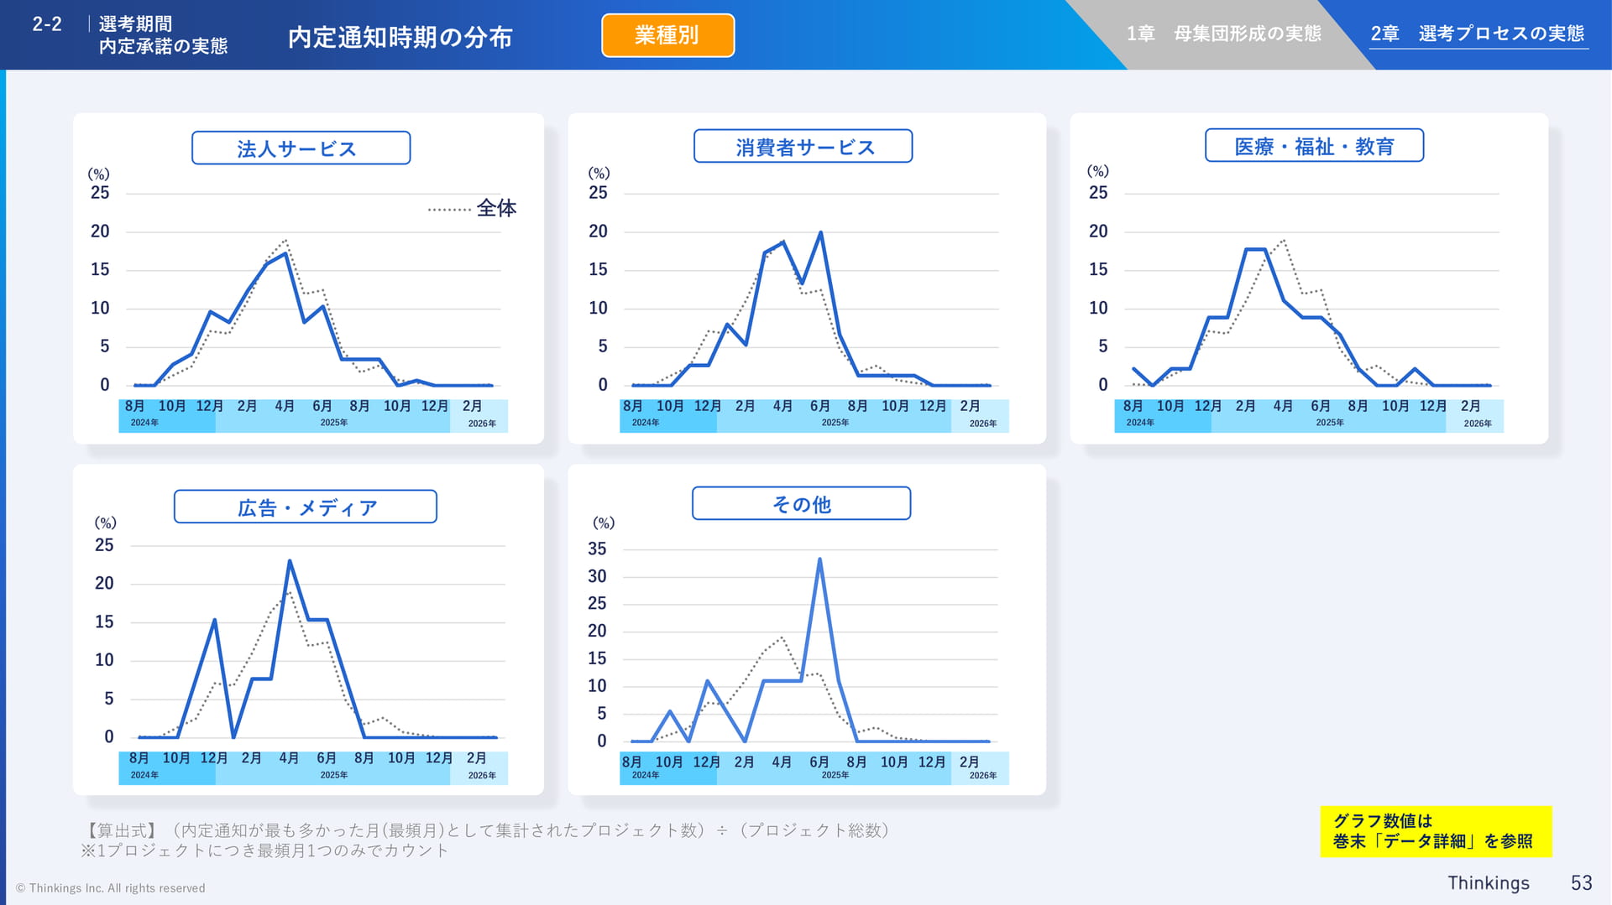Click the 【算出式】 formula footnote line
The width and height of the screenshot is (1612, 905).
tap(486, 830)
